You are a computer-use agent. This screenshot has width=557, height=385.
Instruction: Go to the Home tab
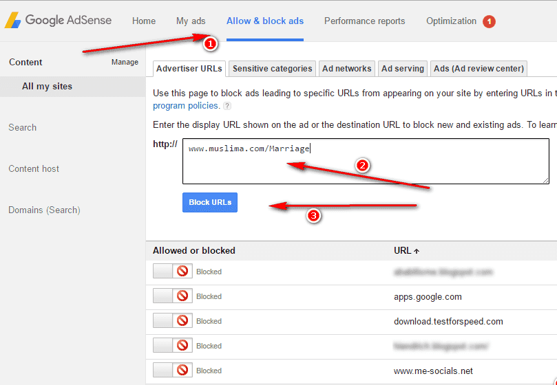144,21
